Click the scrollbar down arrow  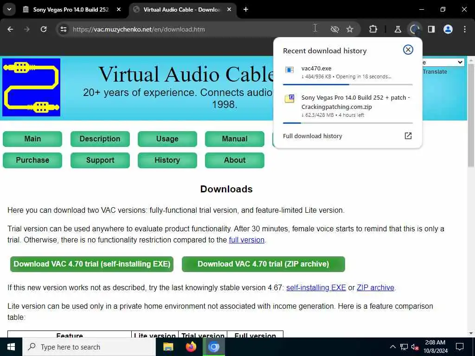[471, 334]
